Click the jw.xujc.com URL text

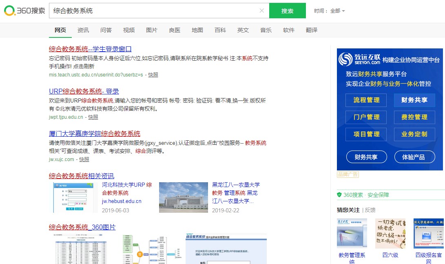coord(61,159)
